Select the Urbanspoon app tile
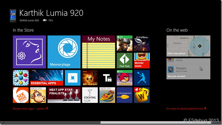222x125 pixels. point(124,95)
